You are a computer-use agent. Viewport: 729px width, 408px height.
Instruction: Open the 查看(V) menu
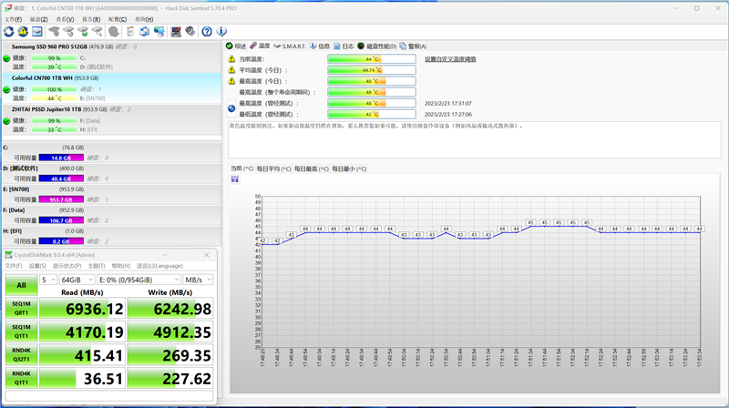(x=65, y=19)
